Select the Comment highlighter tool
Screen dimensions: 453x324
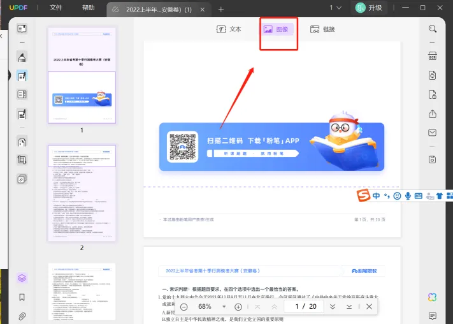tap(22, 57)
